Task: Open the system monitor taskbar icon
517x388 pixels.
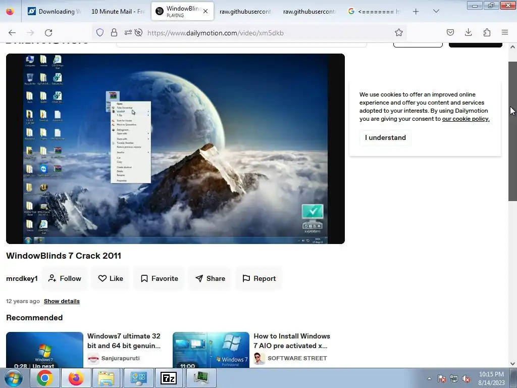Action: click(x=201, y=378)
